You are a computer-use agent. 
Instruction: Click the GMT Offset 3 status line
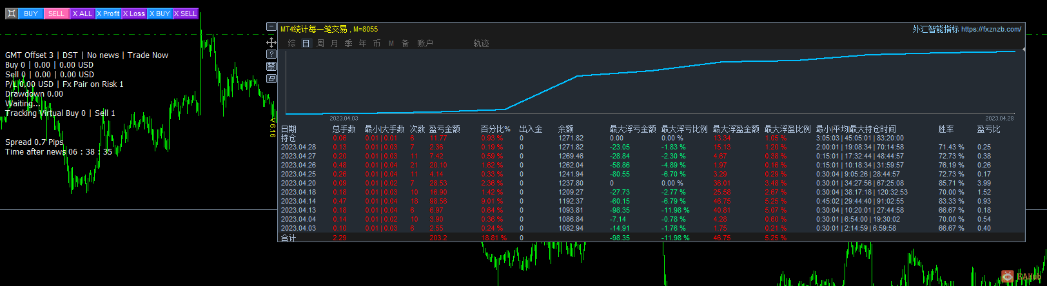(x=86, y=55)
